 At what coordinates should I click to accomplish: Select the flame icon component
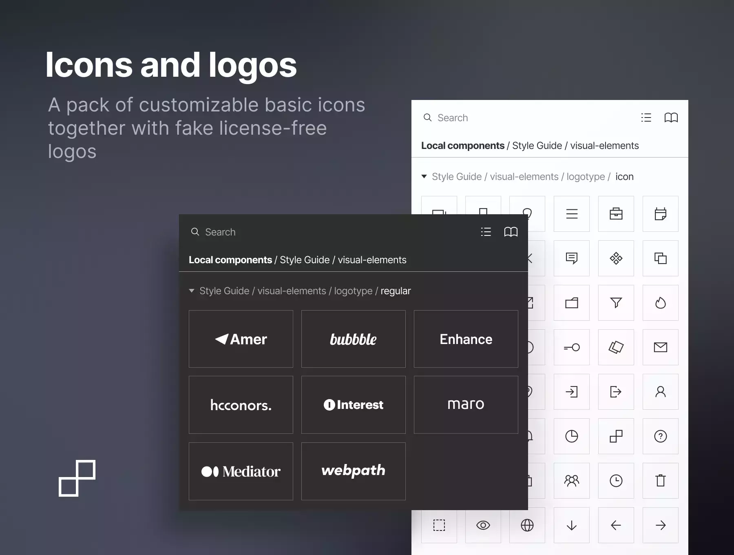(661, 303)
